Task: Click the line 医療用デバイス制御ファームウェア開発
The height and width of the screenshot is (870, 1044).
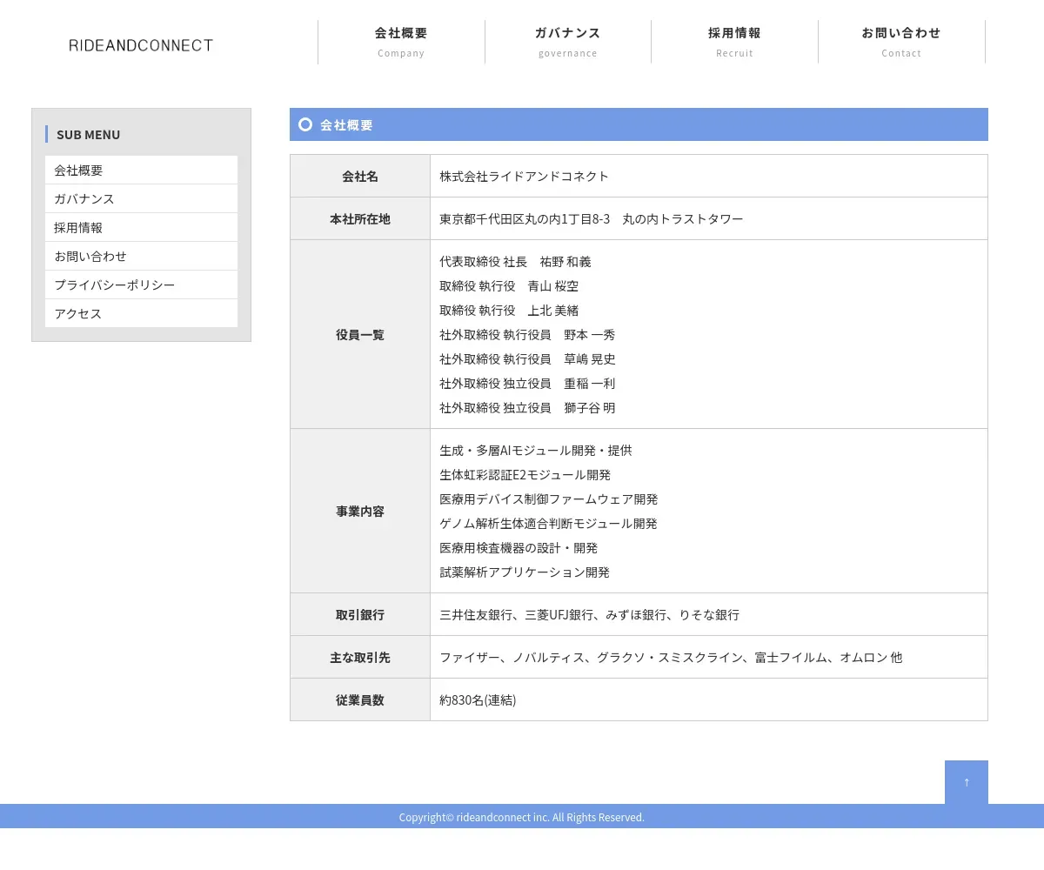Action: click(549, 499)
